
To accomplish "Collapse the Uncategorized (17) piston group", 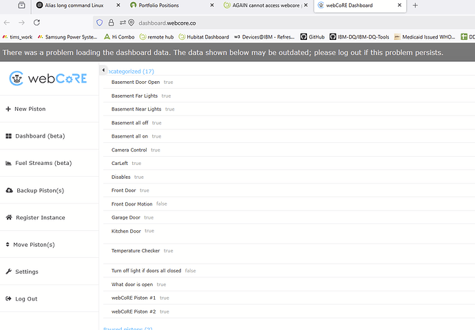I will click(x=131, y=71).
